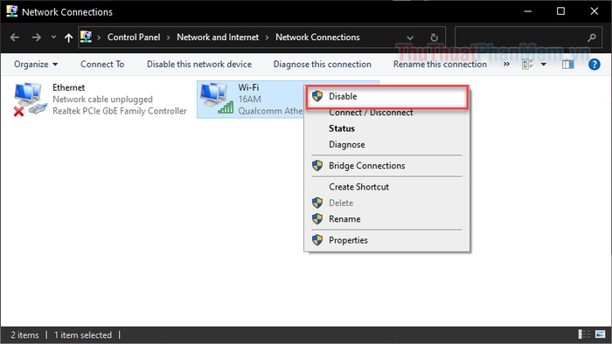Show the preview pane icon
The image size is (612, 344).
[x=568, y=65]
